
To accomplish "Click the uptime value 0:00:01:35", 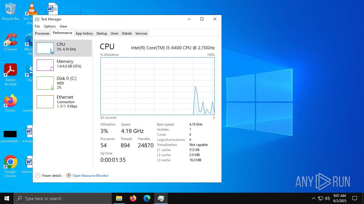I will [113, 160].
